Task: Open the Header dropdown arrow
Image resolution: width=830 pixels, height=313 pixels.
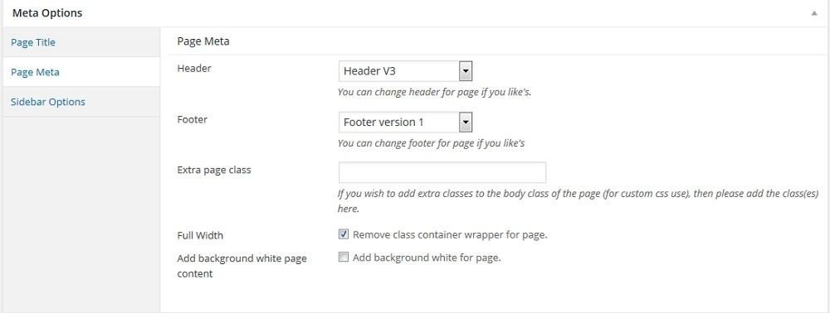Action: 466,71
